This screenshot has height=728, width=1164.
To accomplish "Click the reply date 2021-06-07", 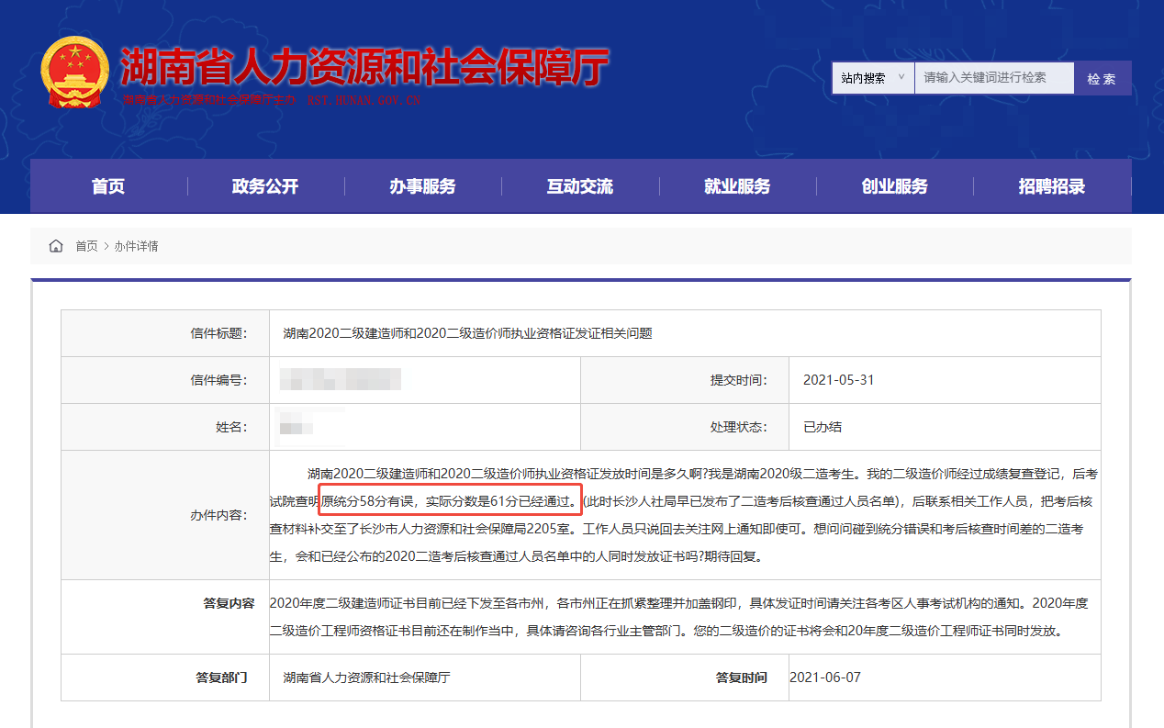I will click(x=825, y=678).
